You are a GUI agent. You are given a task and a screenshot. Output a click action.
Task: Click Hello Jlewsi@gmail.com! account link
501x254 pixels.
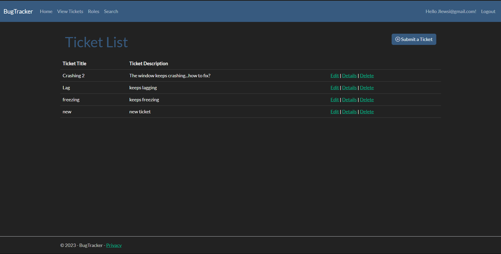point(451,11)
